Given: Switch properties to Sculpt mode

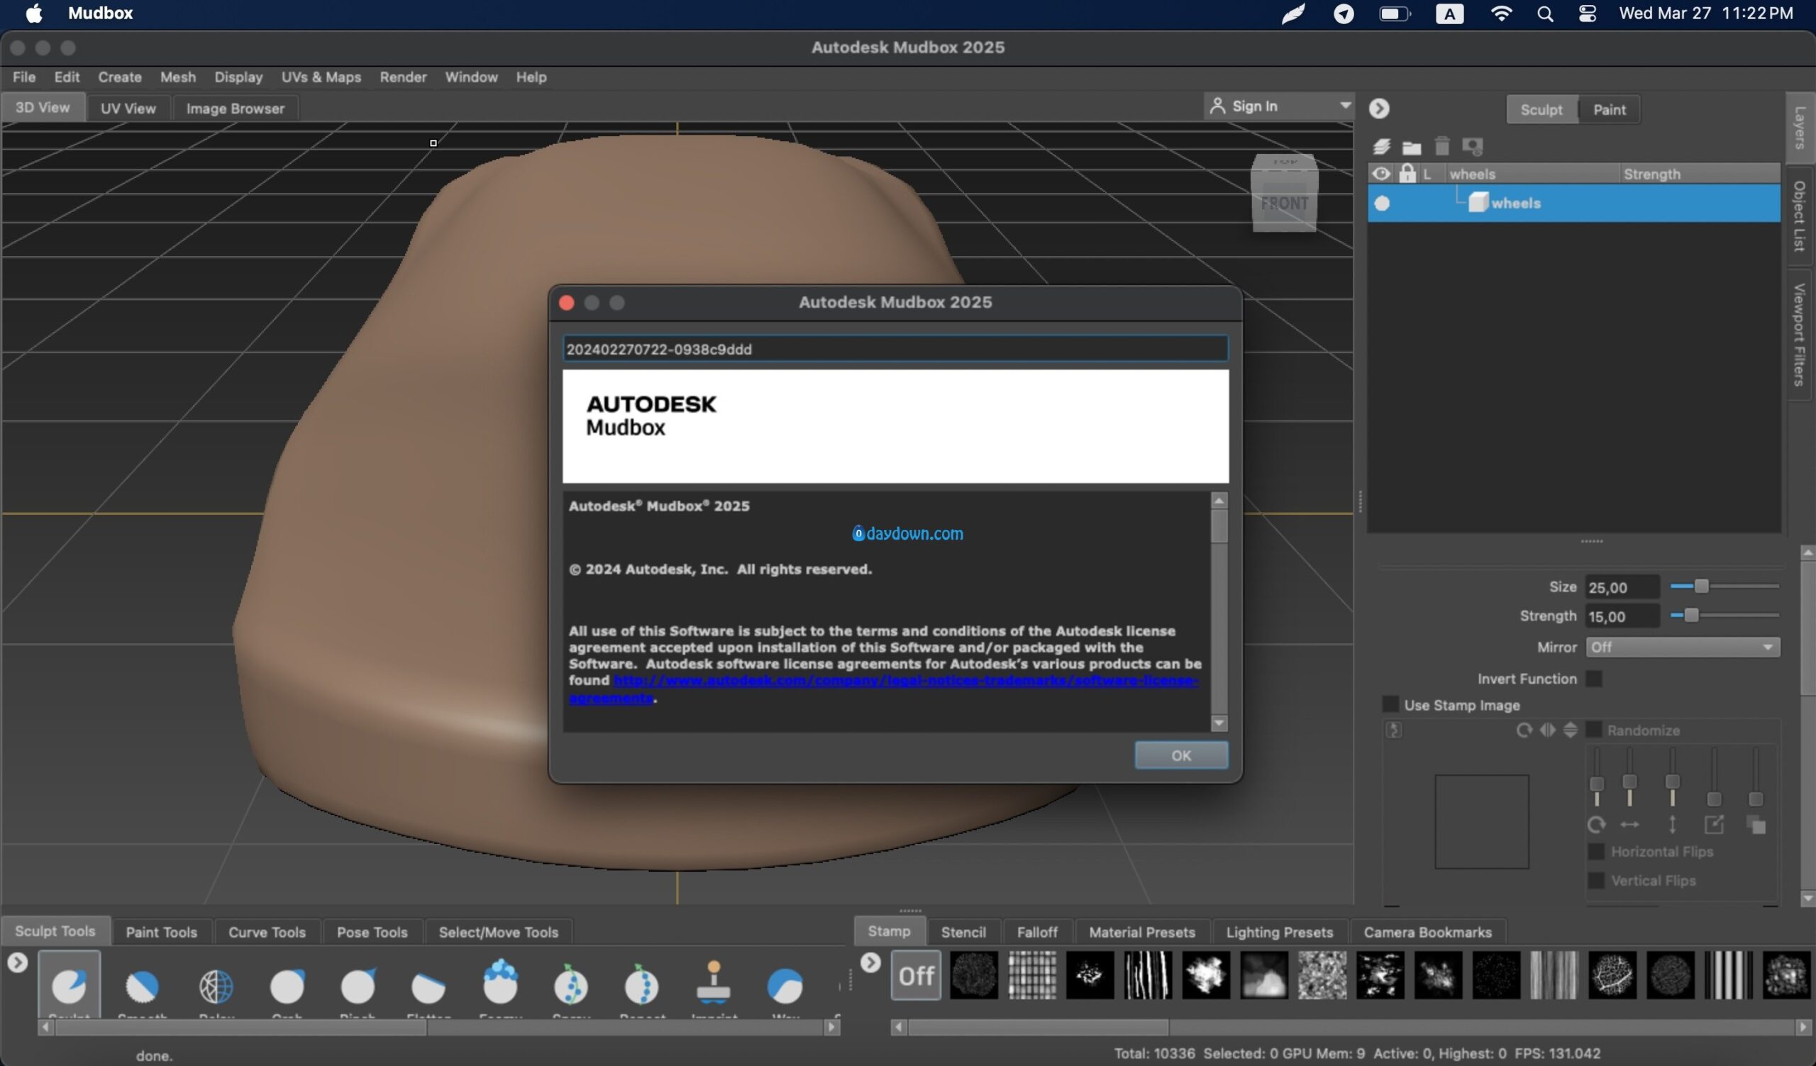Looking at the screenshot, I should click(x=1541, y=109).
